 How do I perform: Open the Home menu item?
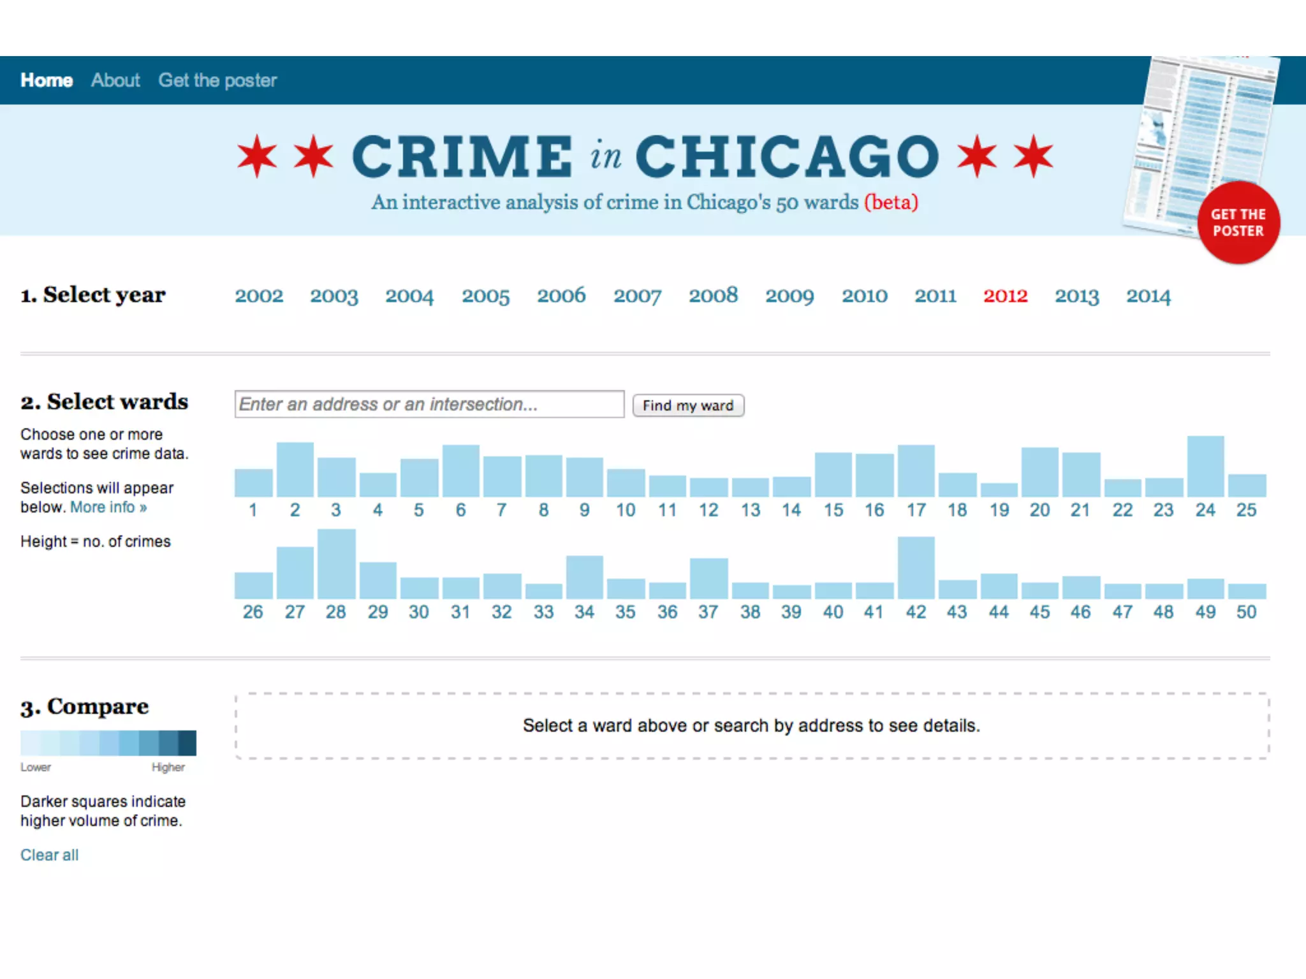[x=47, y=80]
